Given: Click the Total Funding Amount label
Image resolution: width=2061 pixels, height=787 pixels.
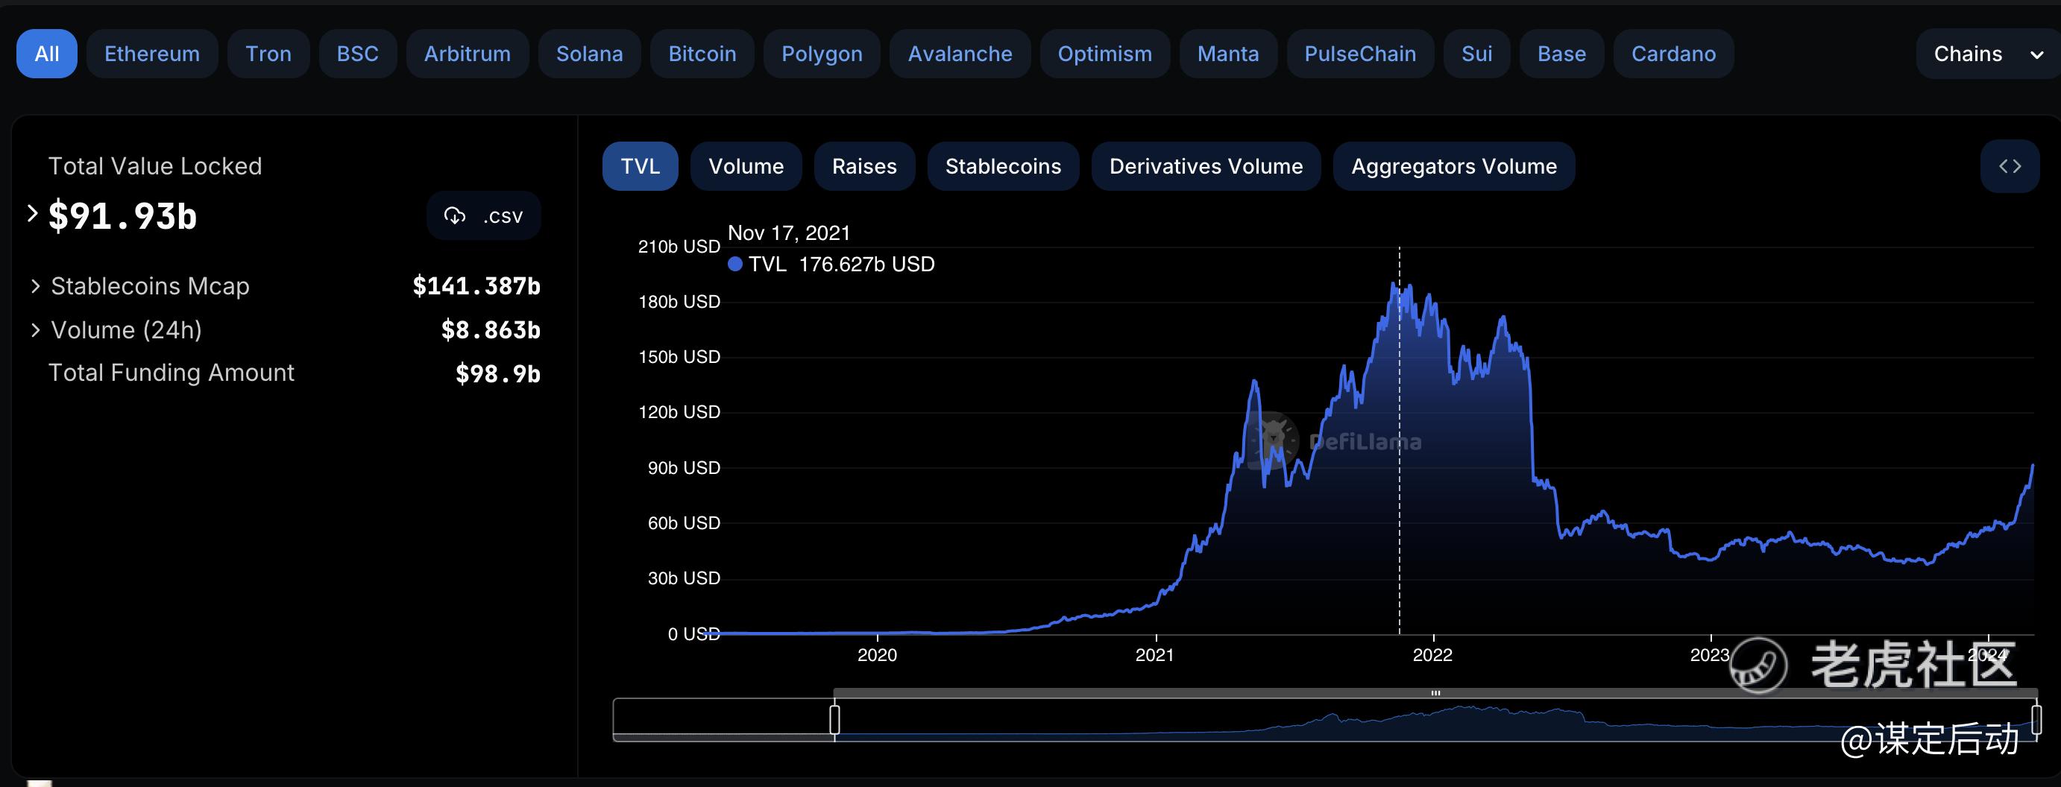Looking at the screenshot, I should 172,373.
